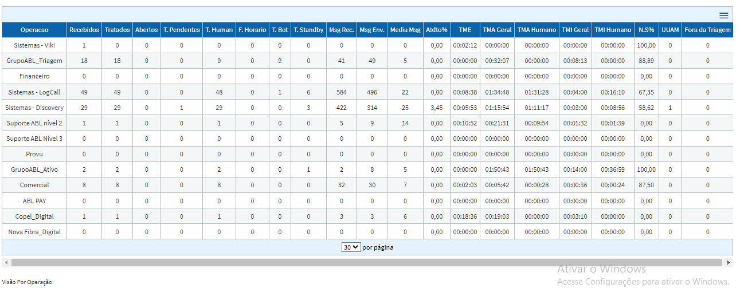Click the 00:02:12 TME value for Viki

[x=465, y=45]
